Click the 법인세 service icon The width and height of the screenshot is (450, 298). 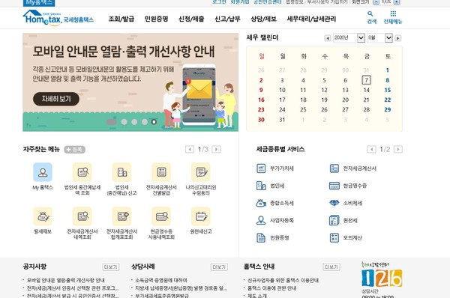coord(261,186)
